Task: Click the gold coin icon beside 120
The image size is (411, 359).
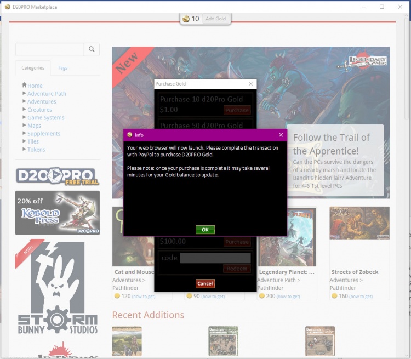Action: (117, 296)
